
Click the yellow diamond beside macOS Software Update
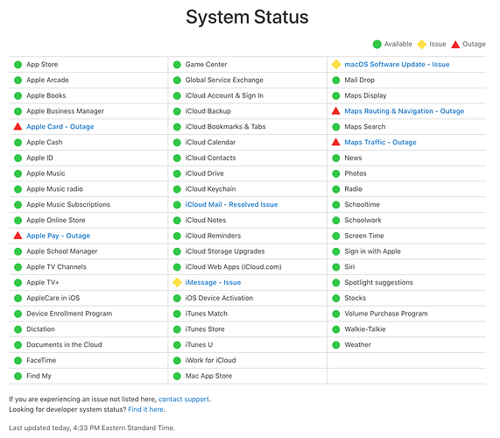pos(336,65)
